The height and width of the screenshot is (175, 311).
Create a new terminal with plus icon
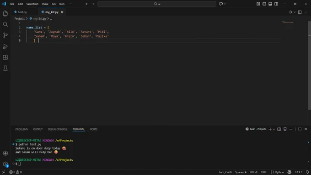click(x=270, y=129)
